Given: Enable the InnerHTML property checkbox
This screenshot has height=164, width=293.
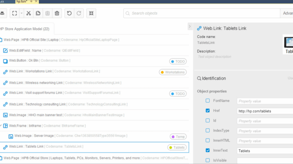Looking at the screenshot, I should coord(207,140).
